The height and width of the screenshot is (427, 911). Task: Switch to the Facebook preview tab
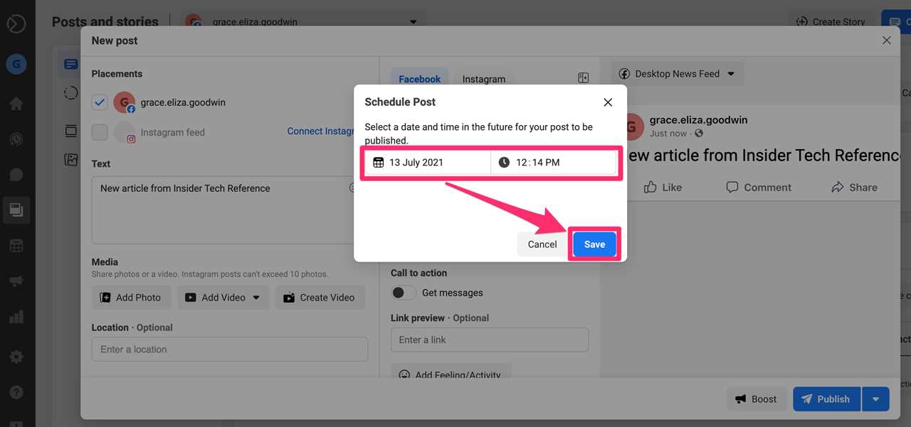(419, 79)
